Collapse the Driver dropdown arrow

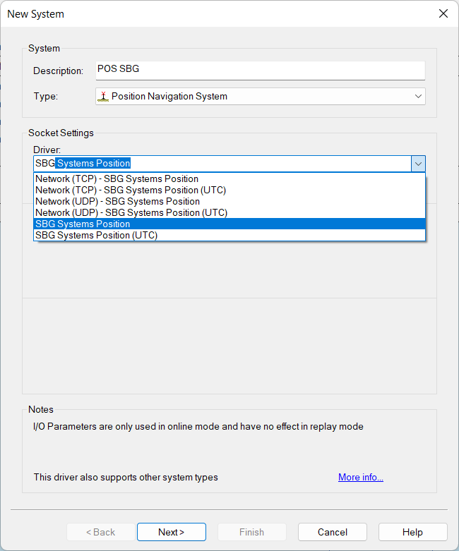(419, 164)
